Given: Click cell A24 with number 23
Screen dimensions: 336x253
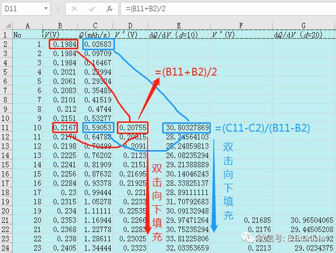Looking at the screenshot, I should 27,248.
